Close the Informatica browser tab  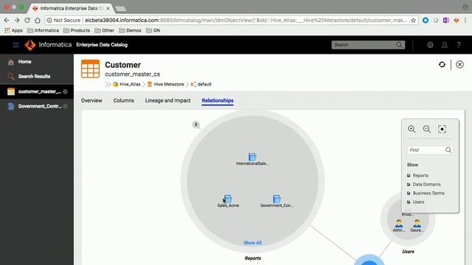tap(108, 8)
